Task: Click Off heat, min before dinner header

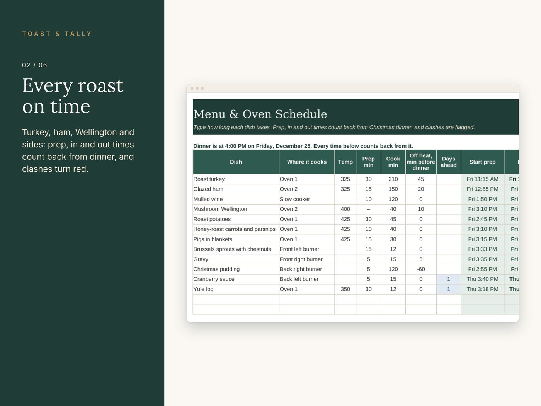Action: pos(421,162)
